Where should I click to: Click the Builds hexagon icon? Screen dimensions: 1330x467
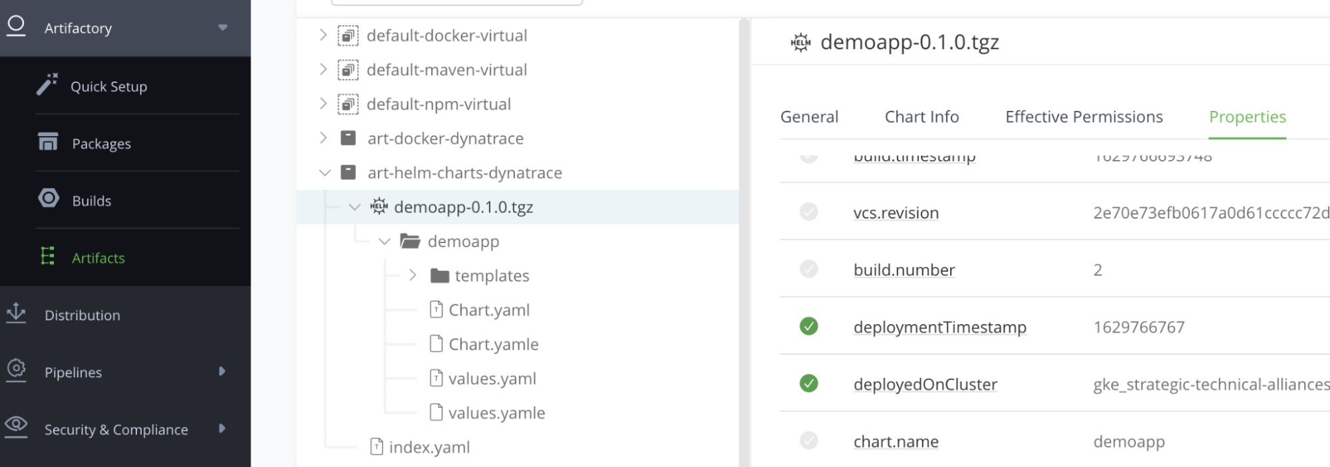coord(49,199)
